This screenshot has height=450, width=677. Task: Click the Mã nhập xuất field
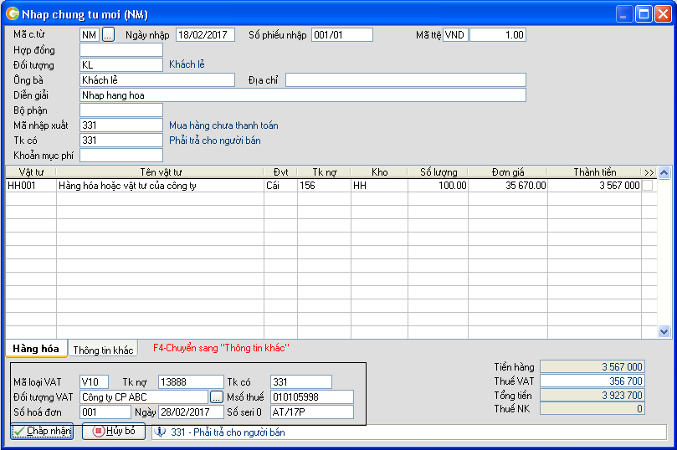click(x=121, y=125)
